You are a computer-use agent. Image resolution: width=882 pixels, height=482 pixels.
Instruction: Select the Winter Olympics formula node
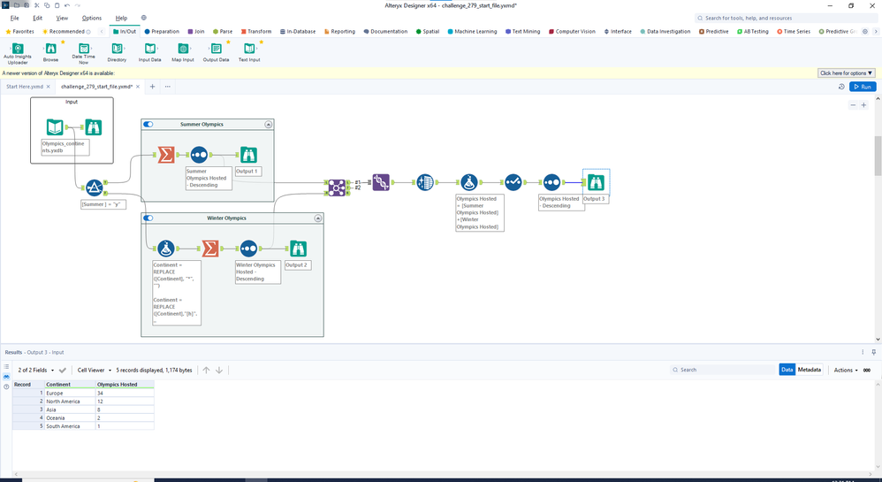165,249
